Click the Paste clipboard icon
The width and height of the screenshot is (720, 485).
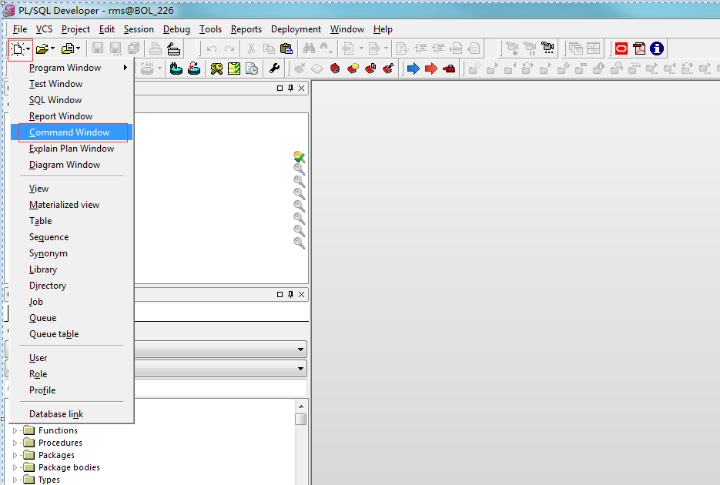pos(286,48)
